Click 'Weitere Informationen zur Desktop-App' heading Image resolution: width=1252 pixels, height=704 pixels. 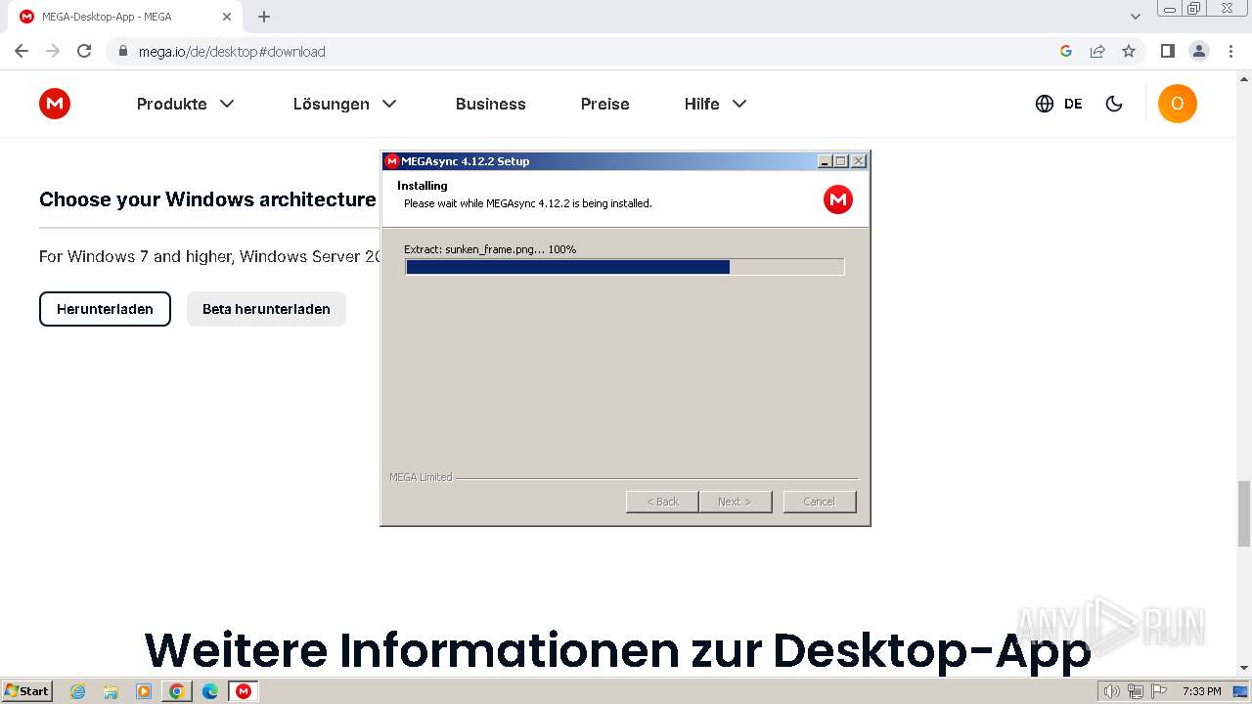pos(617,650)
